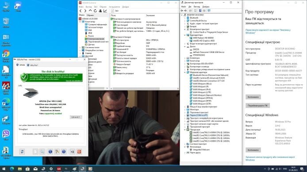Image resolution: width=307 pixels, height=172 pixels.
Task: Select Integrated Webcam in Device Manager
Action: coord(201,150)
